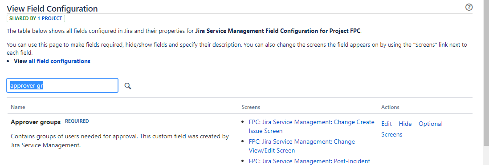Open Change Create Issue Screen link
This screenshot has width=489, height=165.
pyautogui.click(x=311, y=126)
